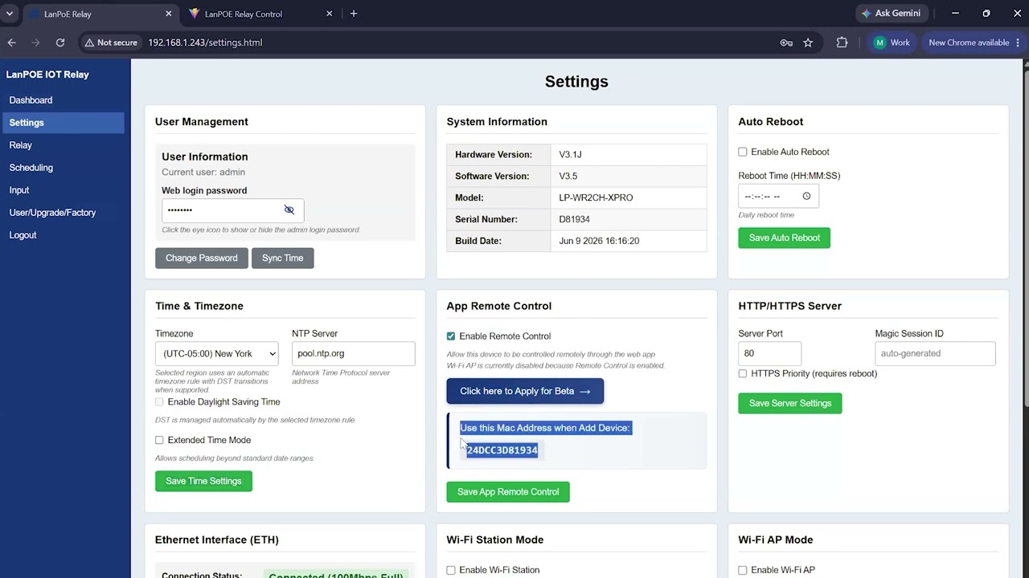Close the LanPOE Relay Control tab
1029x578 pixels.
pyautogui.click(x=330, y=14)
